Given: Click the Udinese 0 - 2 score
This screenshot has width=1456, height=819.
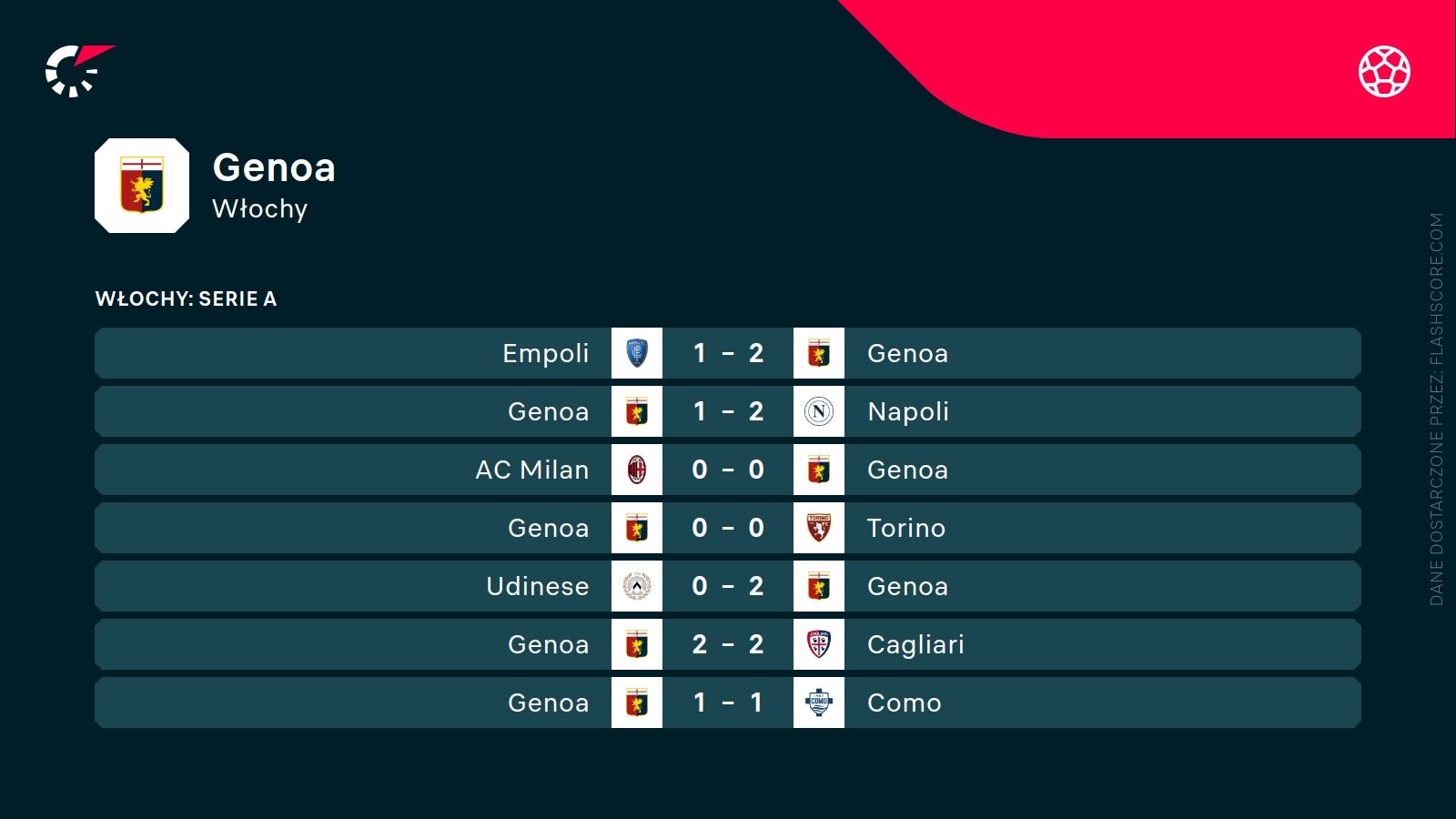Looking at the screenshot, I should click(728, 586).
